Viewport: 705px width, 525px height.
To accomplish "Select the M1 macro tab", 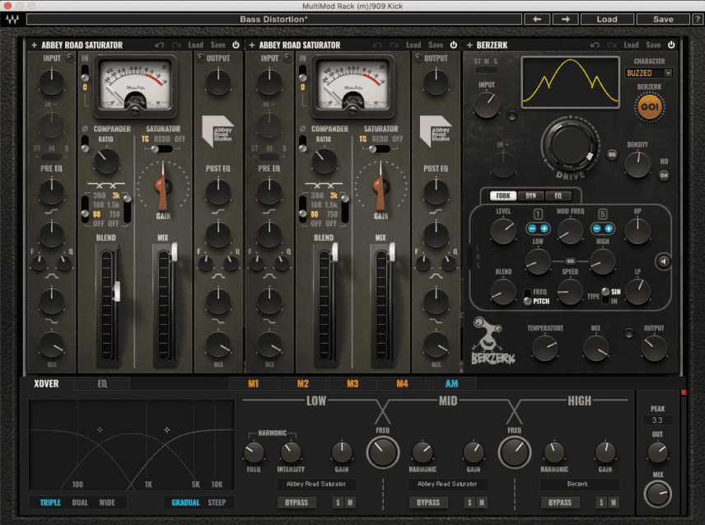I will click(x=254, y=384).
